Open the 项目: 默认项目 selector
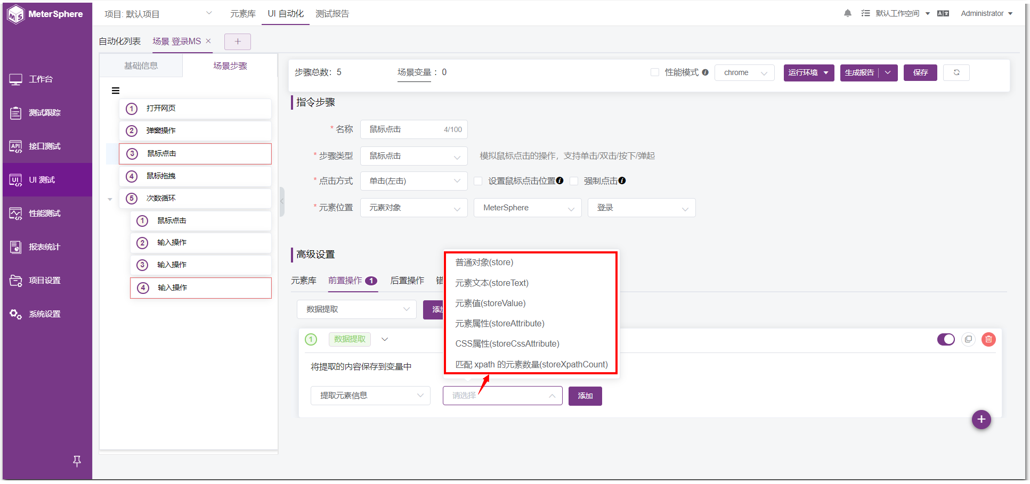This screenshot has width=1030, height=484. [158, 14]
